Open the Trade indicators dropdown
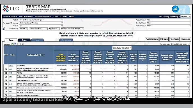The width and height of the screenshot is (193, 108). pos(38,29)
